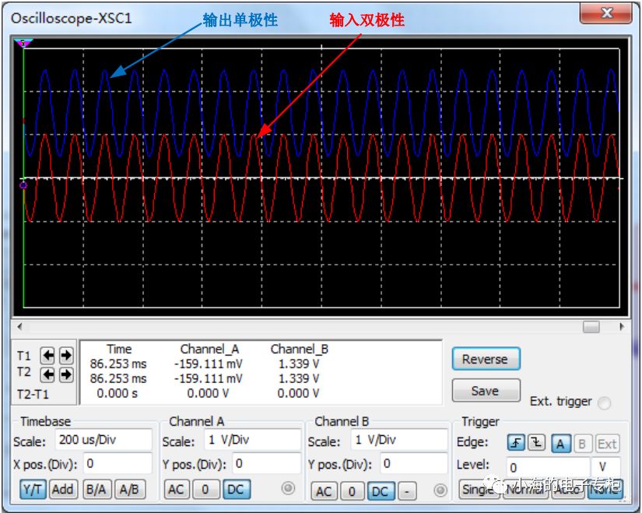Move cursor T2 right with arrow
Image resolution: width=642 pixels, height=513 pixels.
(x=65, y=374)
